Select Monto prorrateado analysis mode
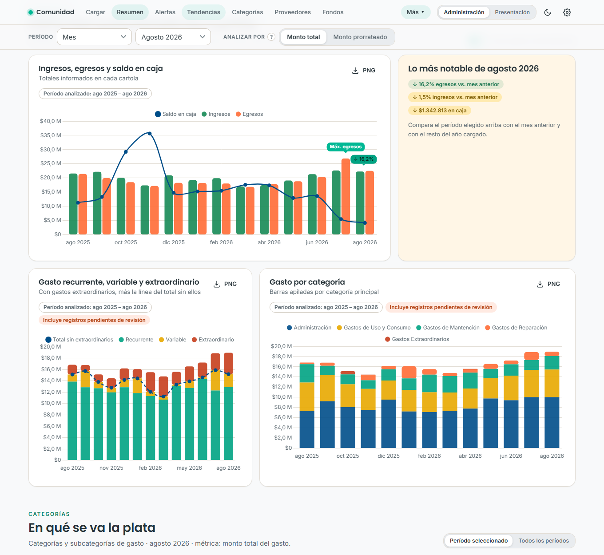Viewport: 604px width, 555px height. click(360, 37)
